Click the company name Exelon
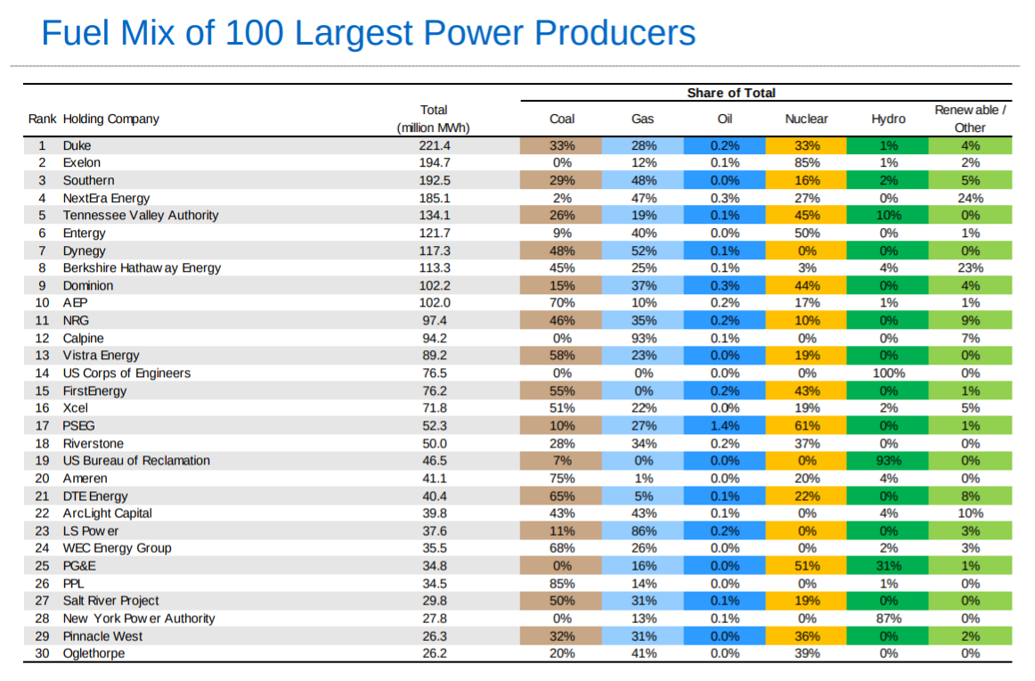This screenshot has width=1035, height=681. [x=82, y=162]
